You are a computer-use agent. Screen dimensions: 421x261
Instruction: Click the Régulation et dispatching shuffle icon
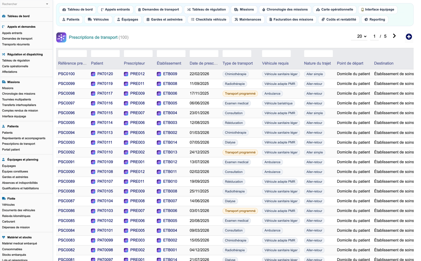[x=4, y=54]
